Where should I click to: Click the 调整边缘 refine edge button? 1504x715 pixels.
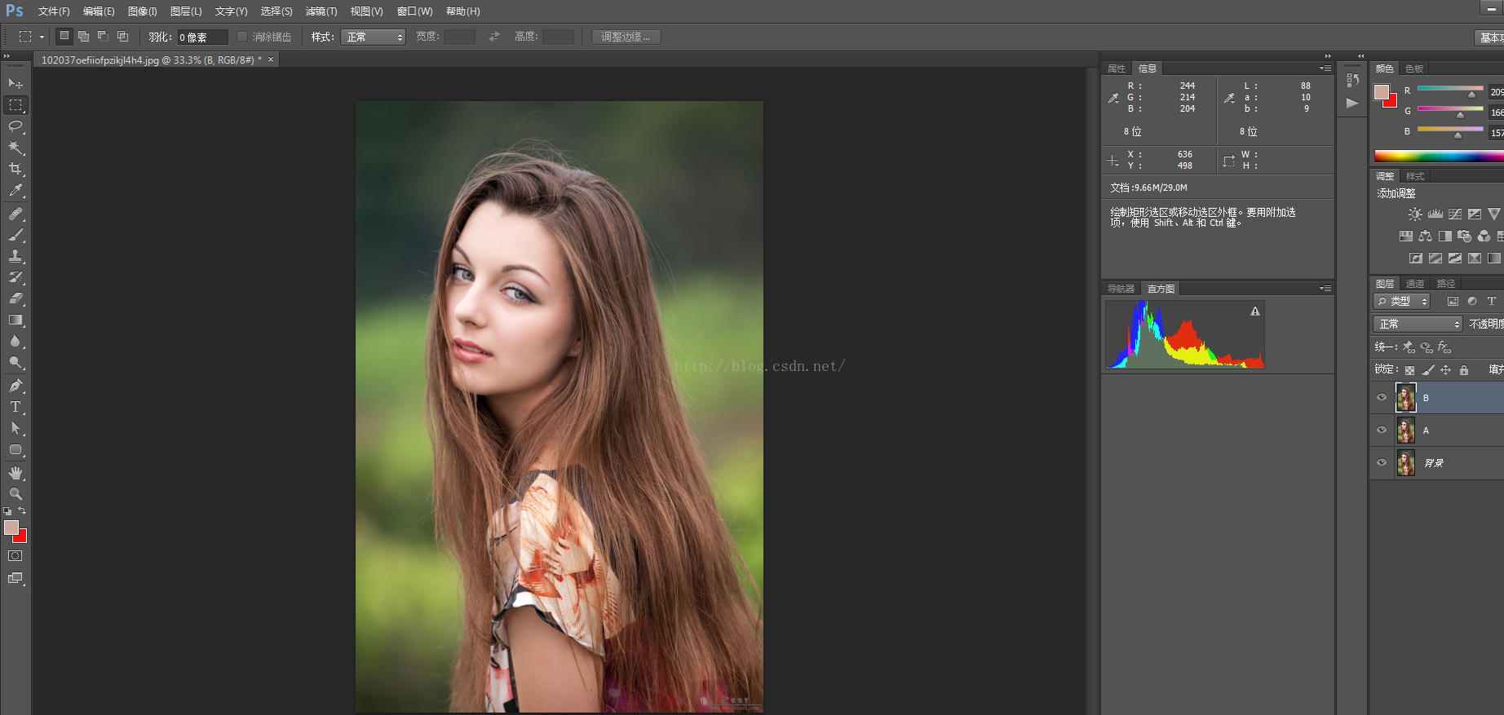(x=626, y=37)
